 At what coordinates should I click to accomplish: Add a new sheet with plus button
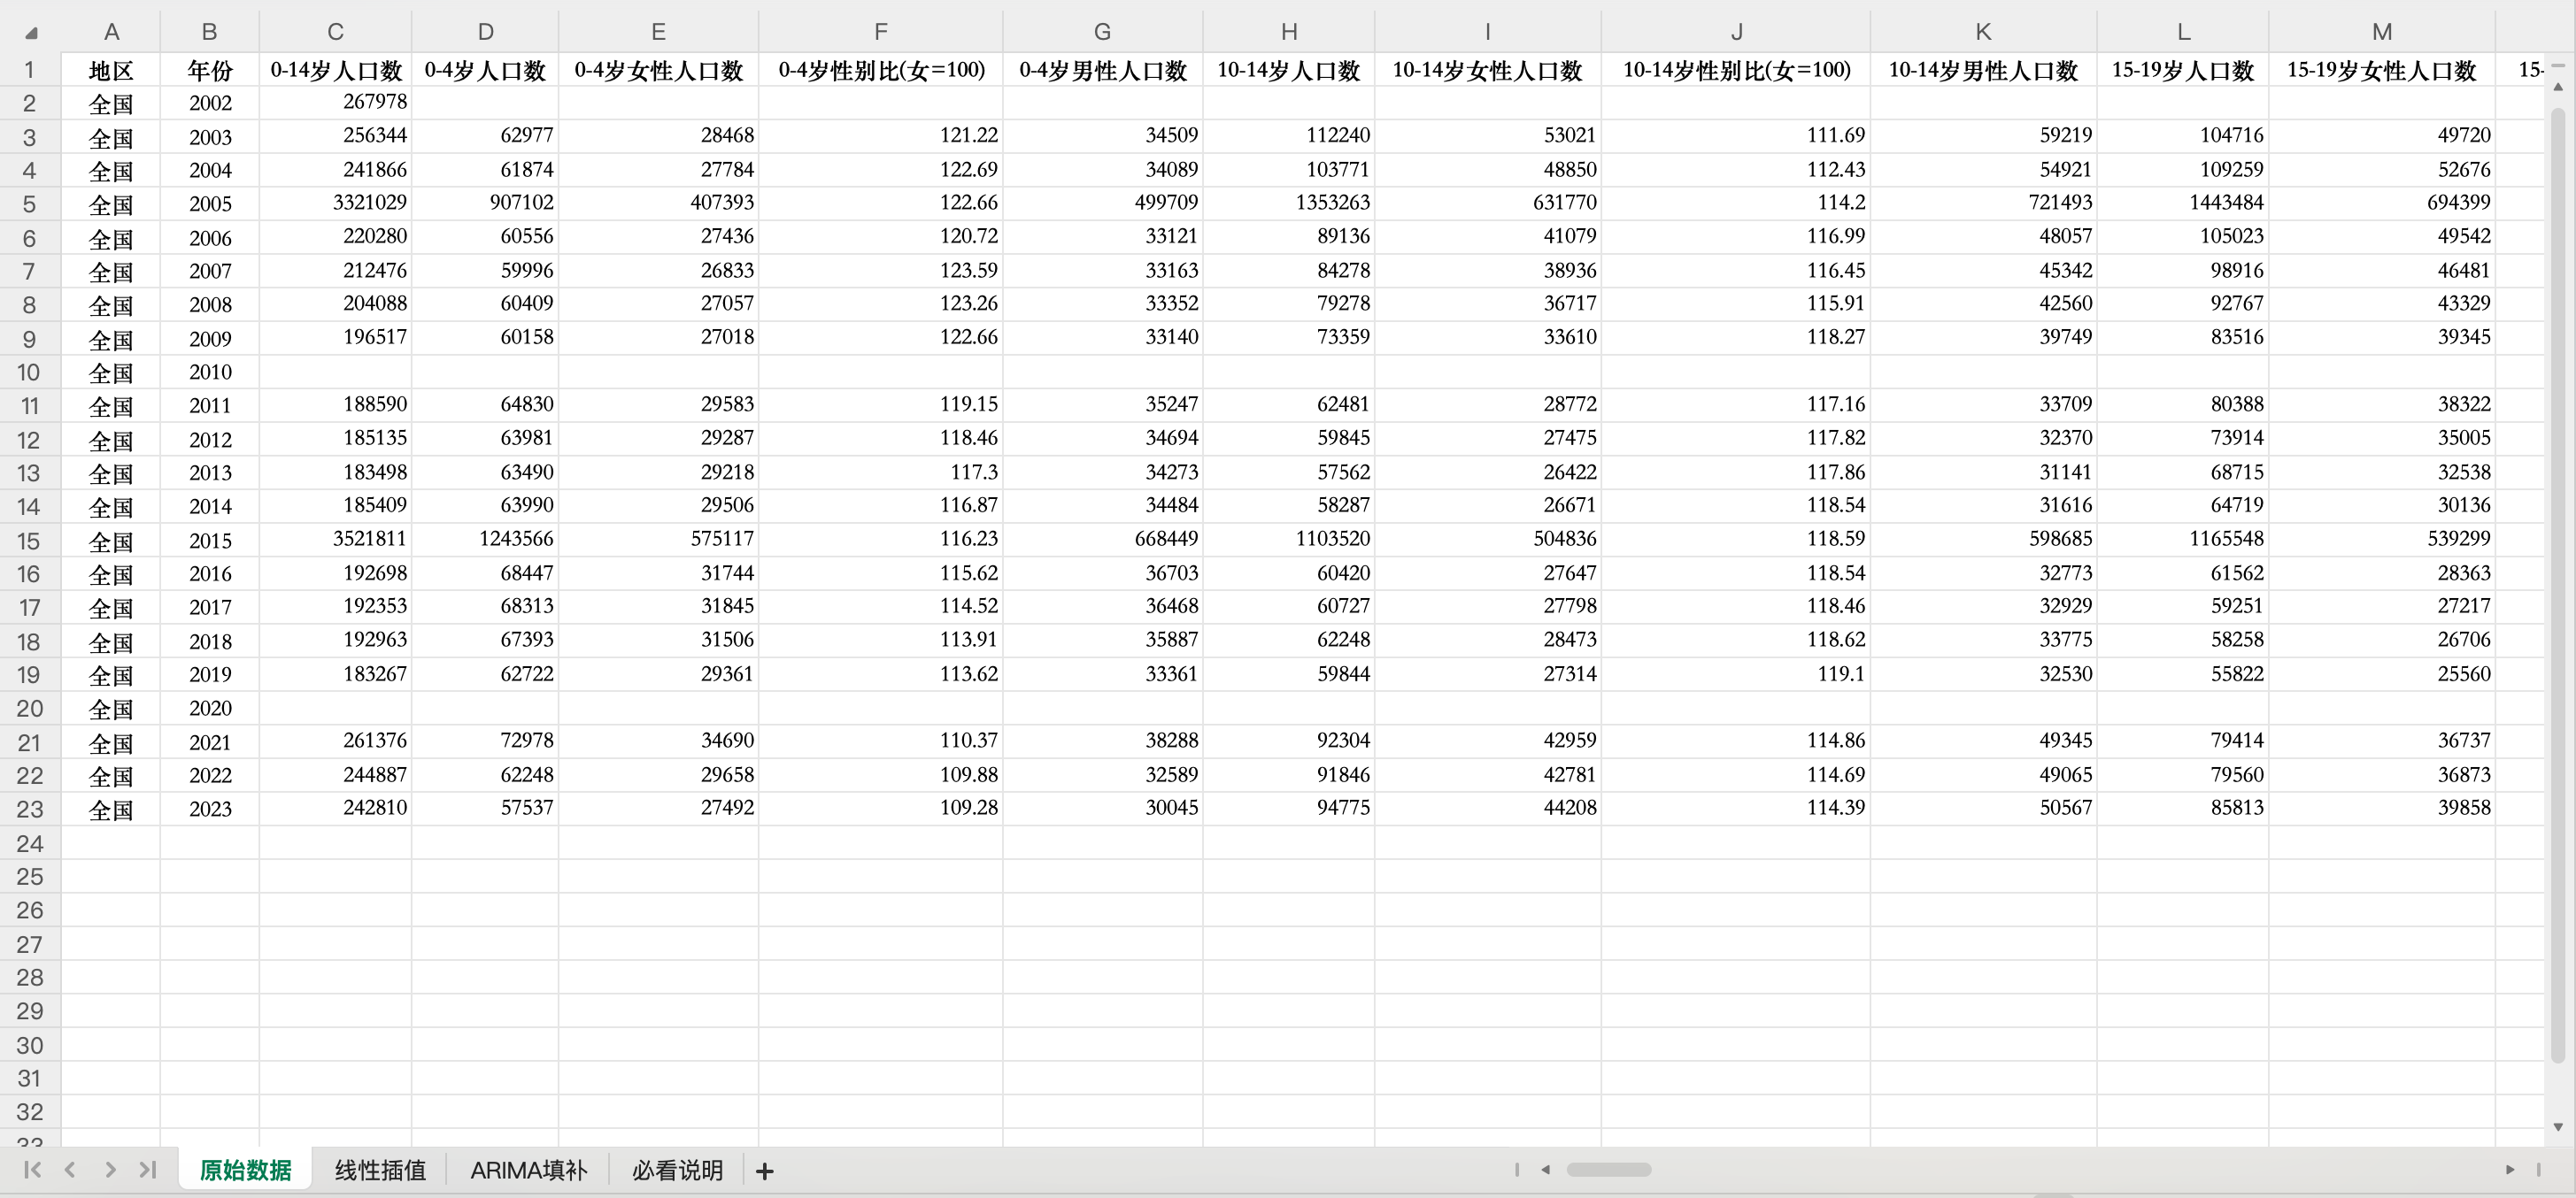(x=765, y=1170)
